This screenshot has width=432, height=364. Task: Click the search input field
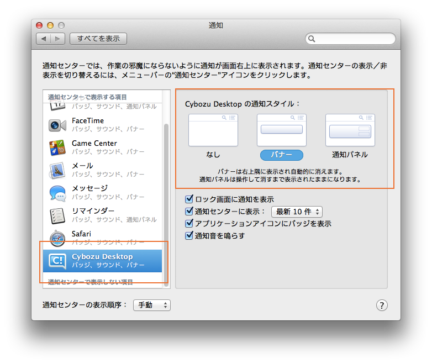[350, 39]
